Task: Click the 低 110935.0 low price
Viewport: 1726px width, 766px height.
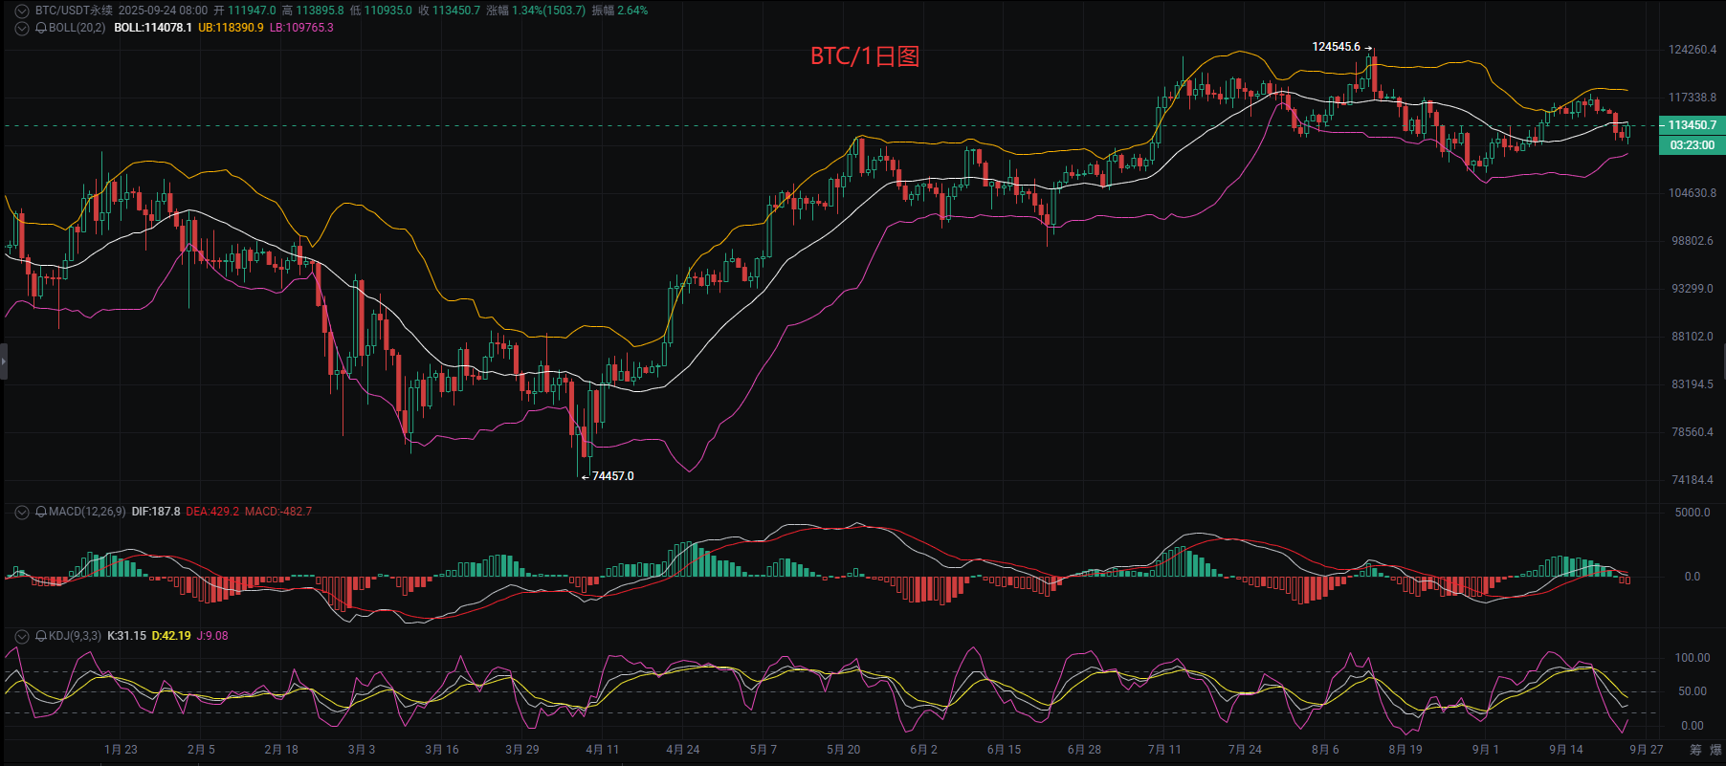Action: [381, 11]
